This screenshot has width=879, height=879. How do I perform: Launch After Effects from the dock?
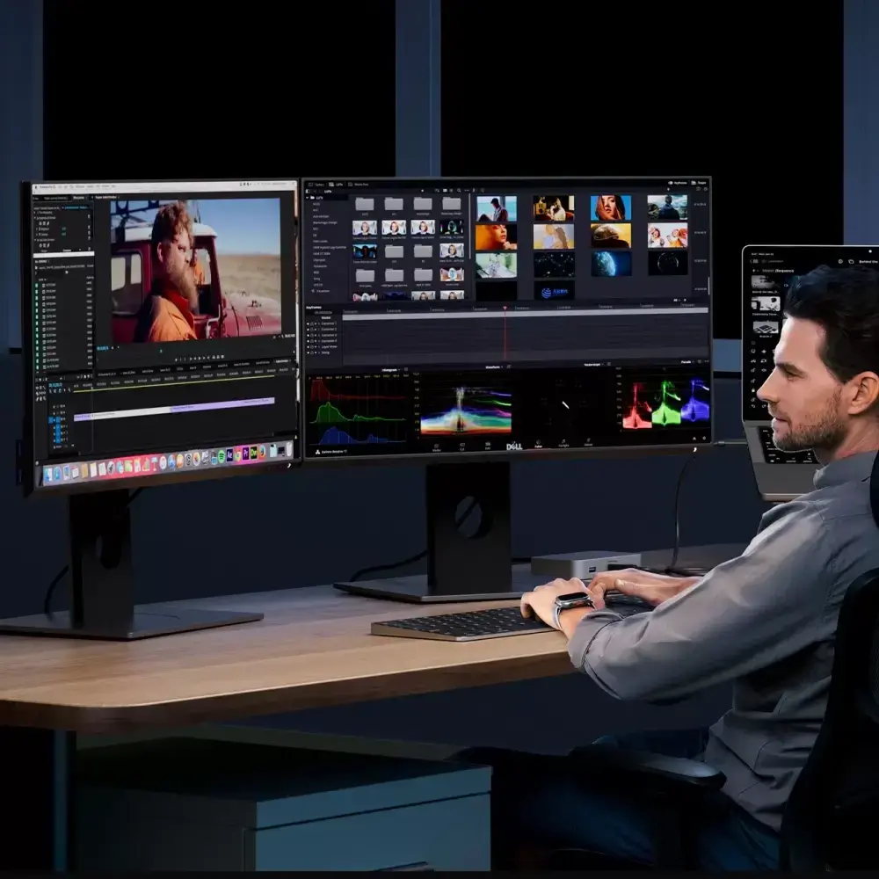click(229, 455)
